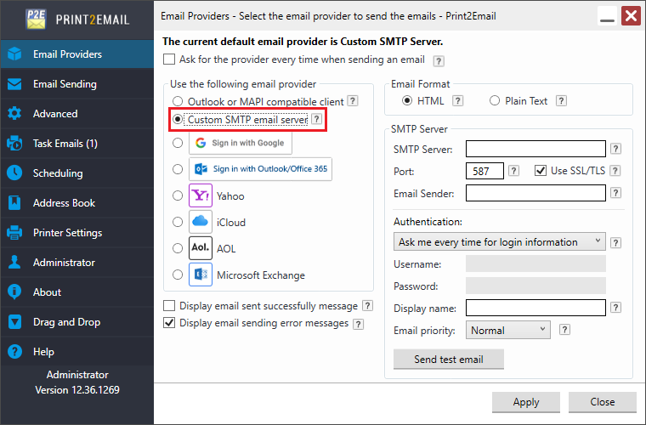646x425 pixels.
Task: Open the Printer Settings section
Action: [x=67, y=233]
